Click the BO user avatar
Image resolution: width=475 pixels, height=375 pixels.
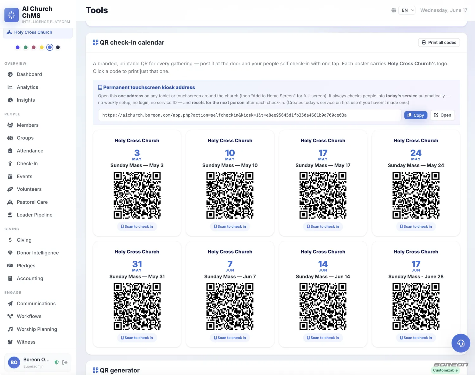[14, 362]
